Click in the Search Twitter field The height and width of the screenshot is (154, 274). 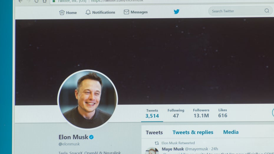coord(240,11)
